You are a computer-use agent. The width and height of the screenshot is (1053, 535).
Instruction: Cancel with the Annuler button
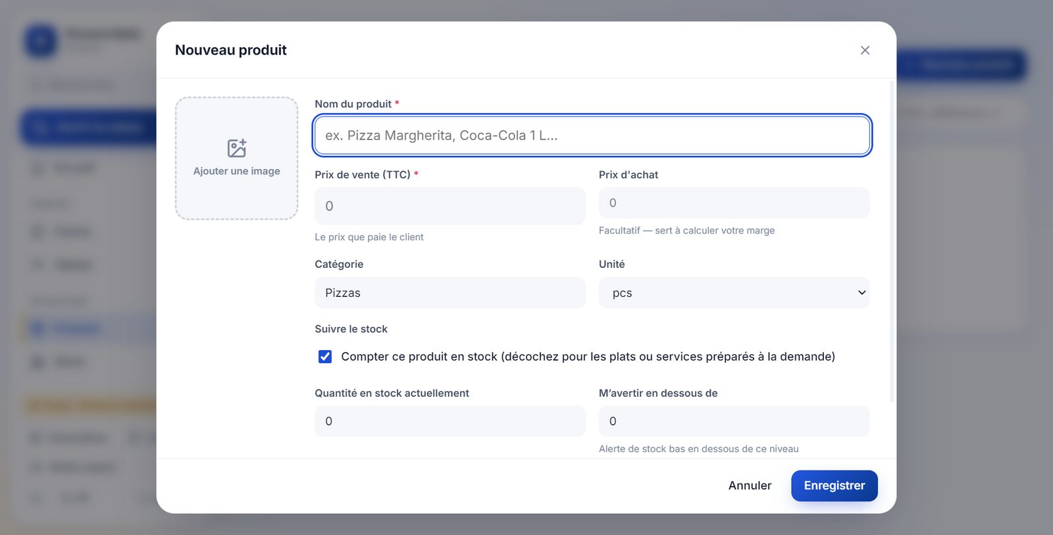[x=750, y=486]
